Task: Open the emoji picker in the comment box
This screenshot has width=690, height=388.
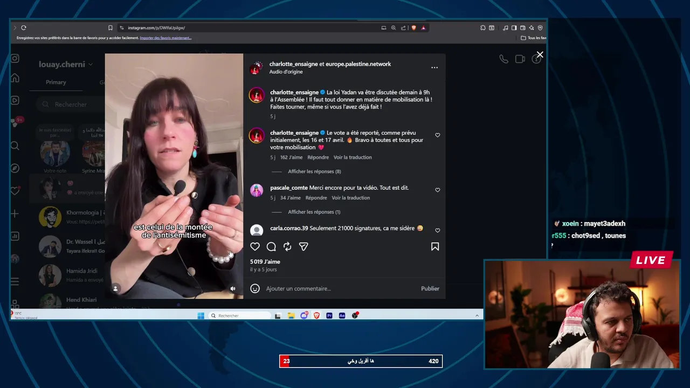Action: [x=255, y=288]
